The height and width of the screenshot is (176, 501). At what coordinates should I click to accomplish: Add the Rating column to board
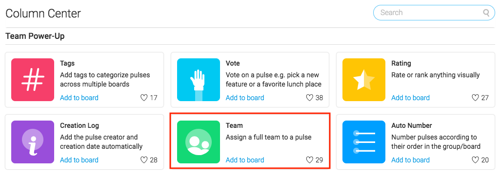[x=411, y=98]
